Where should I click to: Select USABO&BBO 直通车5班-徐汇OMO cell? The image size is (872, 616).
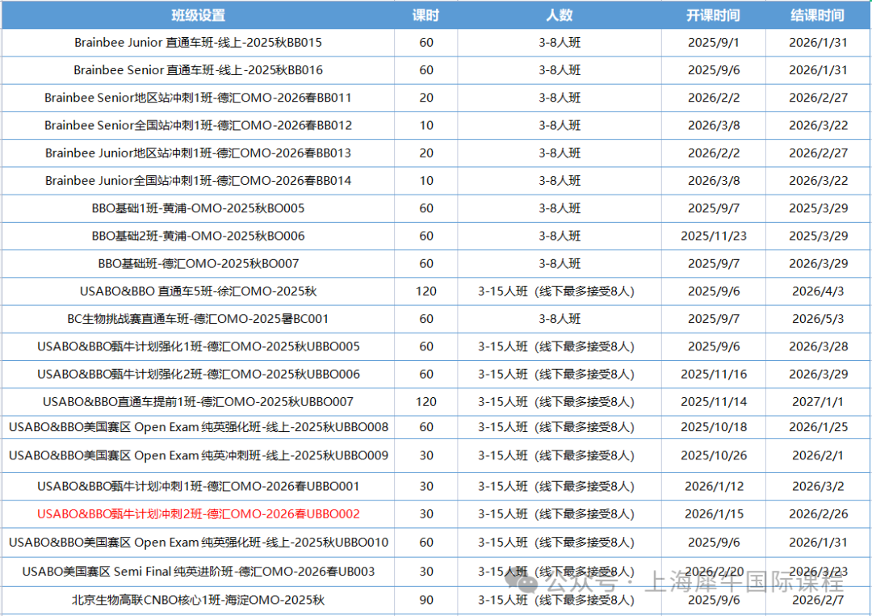point(198,291)
